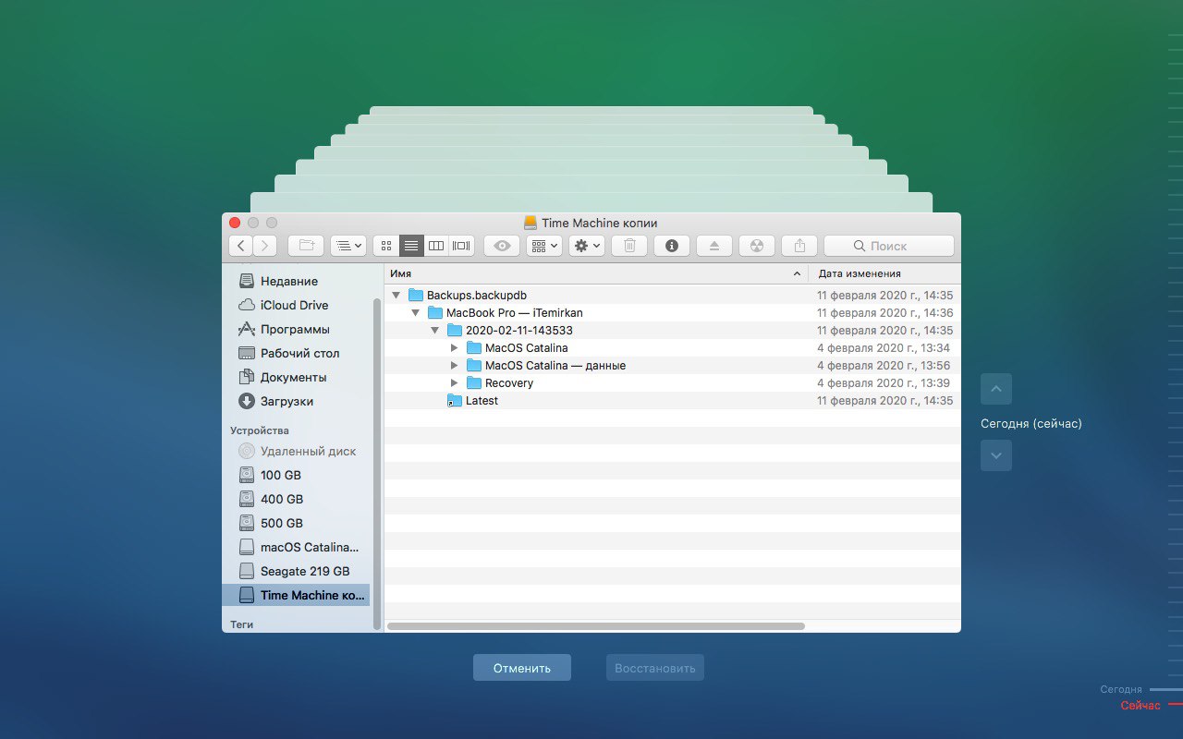Open Документы in the sidebar
This screenshot has width=1183, height=739.
[297, 377]
